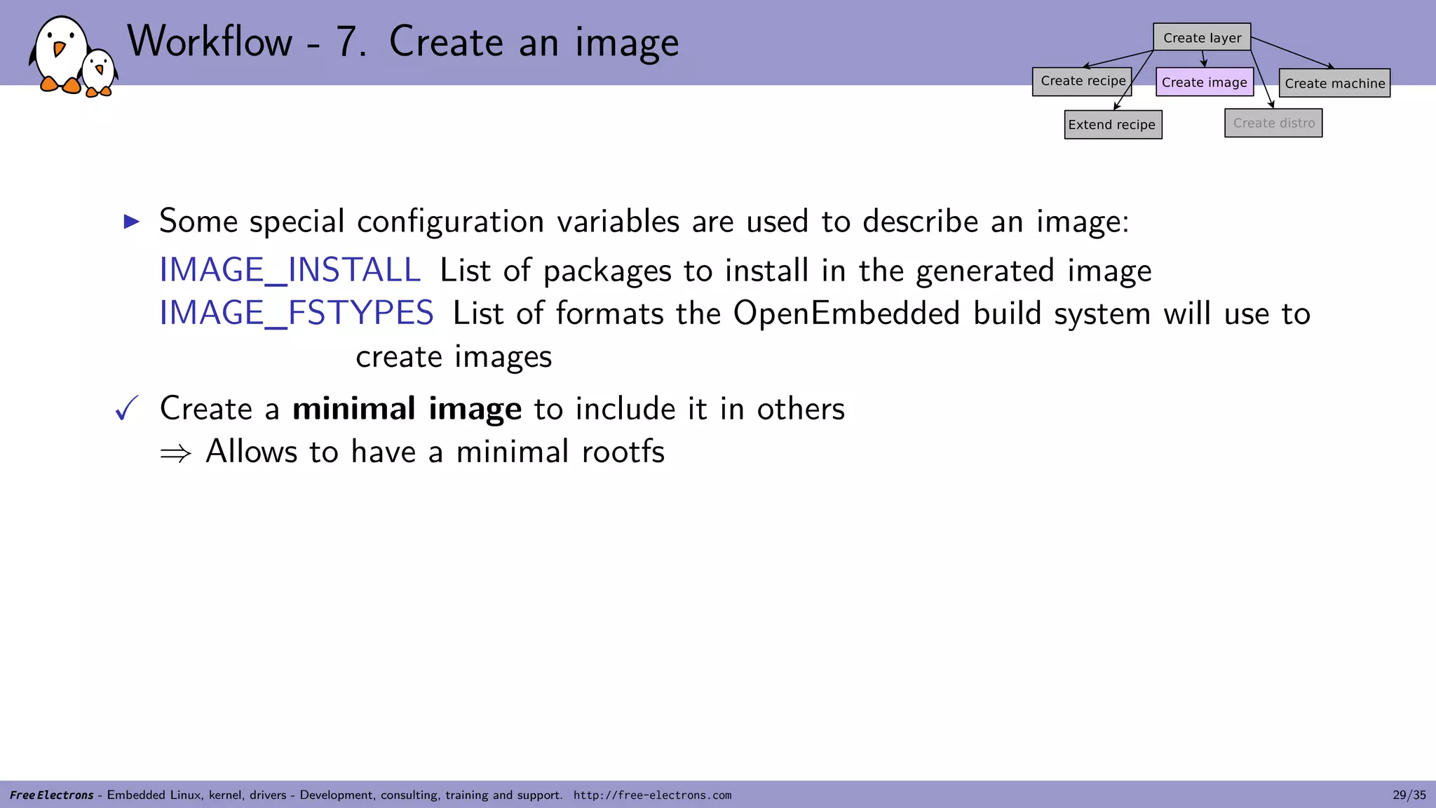
Task: Select the 'Create layer' workflow box
Action: [x=1202, y=37]
